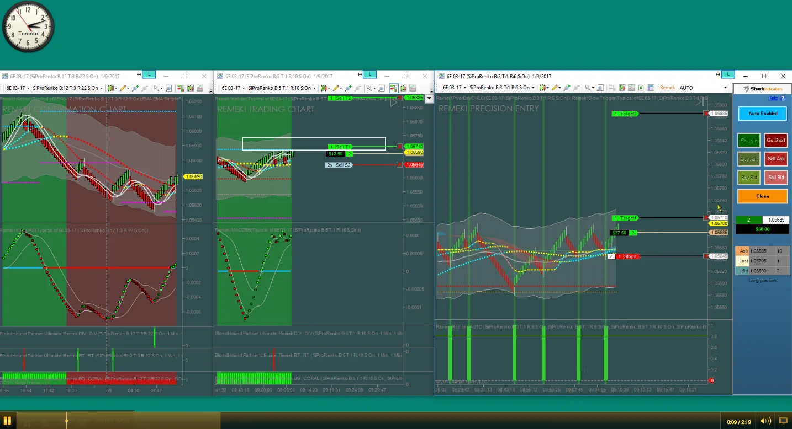Click the strategies chart icon in Precision Entry toolbar
The width and height of the screenshot is (792, 429).
pos(631,88)
